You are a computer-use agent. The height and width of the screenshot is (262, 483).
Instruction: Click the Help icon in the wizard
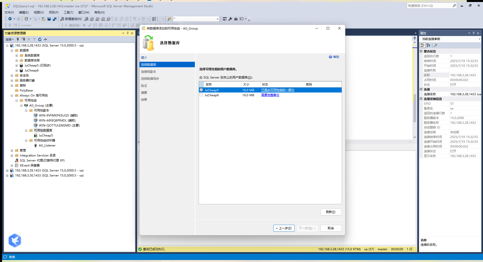point(330,57)
